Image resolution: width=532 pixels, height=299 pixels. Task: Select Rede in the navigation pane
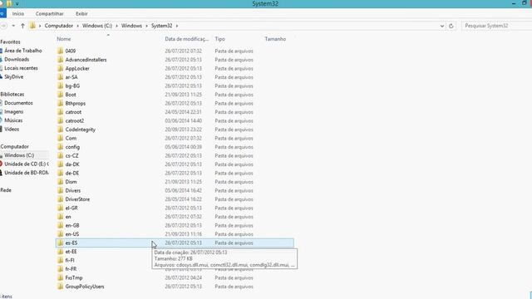tap(6, 190)
